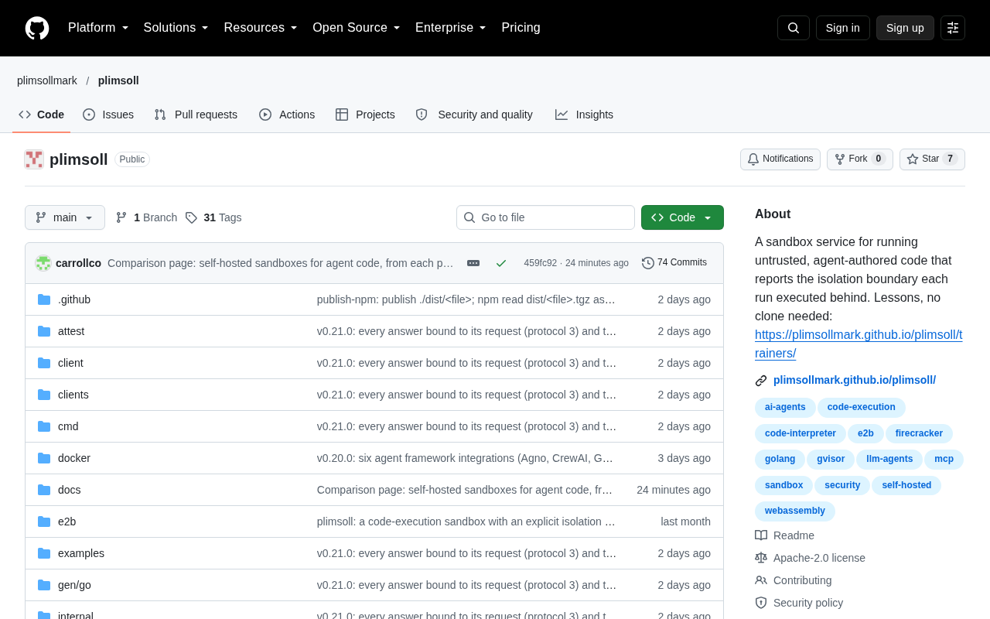990x619 pixels.
Task: View the green check status of latest commit
Action: [x=501, y=263]
